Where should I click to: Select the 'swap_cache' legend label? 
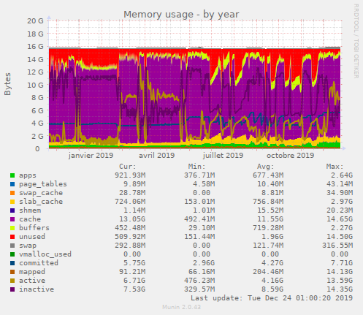[41, 193]
